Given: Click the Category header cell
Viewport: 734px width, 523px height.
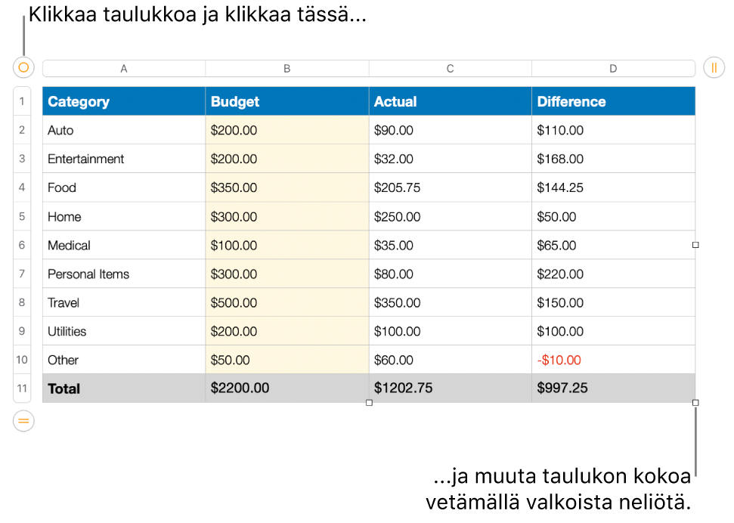Looking at the screenshot, I should click(x=124, y=101).
